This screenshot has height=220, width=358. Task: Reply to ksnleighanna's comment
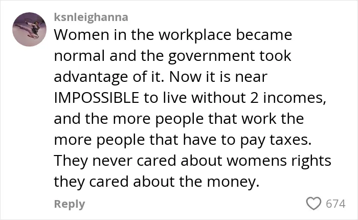click(70, 204)
